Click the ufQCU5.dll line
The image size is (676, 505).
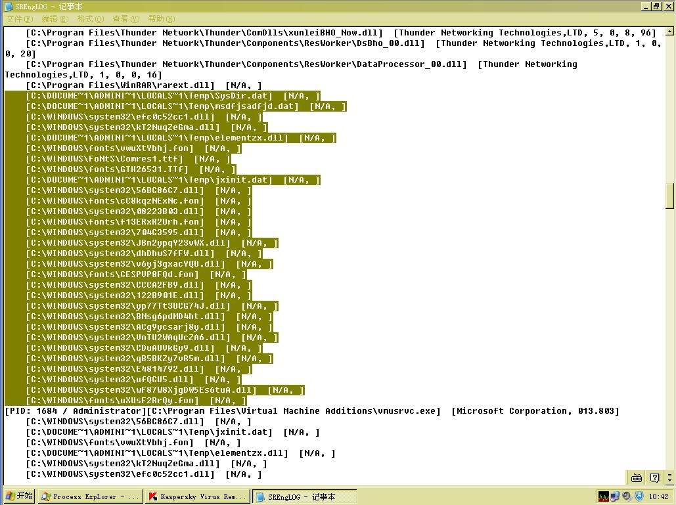tap(133, 380)
